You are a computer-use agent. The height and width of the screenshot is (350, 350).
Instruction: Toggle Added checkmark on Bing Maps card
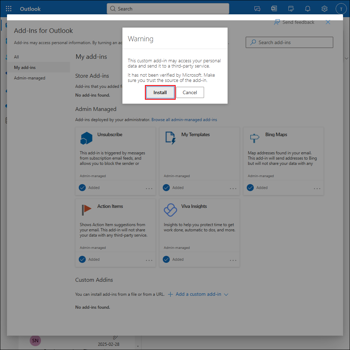pyautogui.click(x=250, y=188)
